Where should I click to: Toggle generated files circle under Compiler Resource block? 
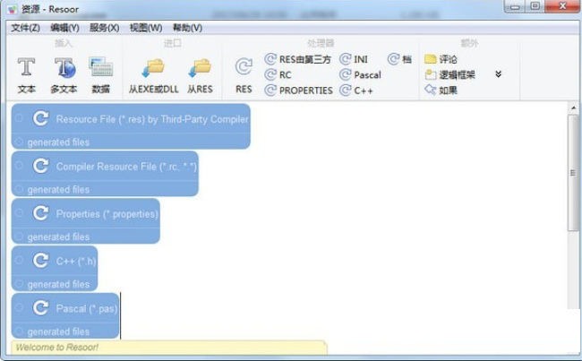point(20,189)
